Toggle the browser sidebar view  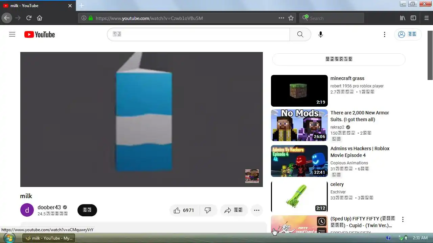(x=413, y=18)
